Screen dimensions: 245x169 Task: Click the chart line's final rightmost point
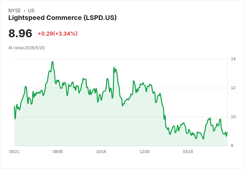227,132
